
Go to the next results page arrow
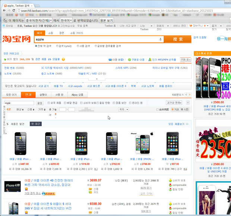[x=190, y=95]
